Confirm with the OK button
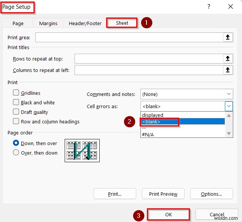242x222 pixels. (x=169, y=214)
